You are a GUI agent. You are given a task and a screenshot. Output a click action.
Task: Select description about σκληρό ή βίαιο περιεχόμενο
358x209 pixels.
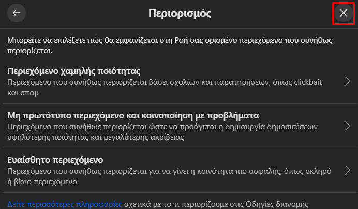tap(169, 176)
